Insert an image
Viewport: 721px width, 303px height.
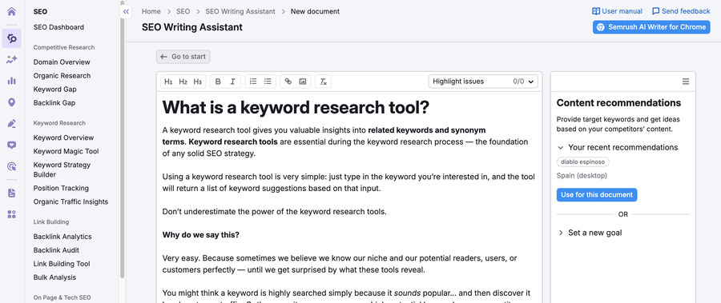(303, 82)
